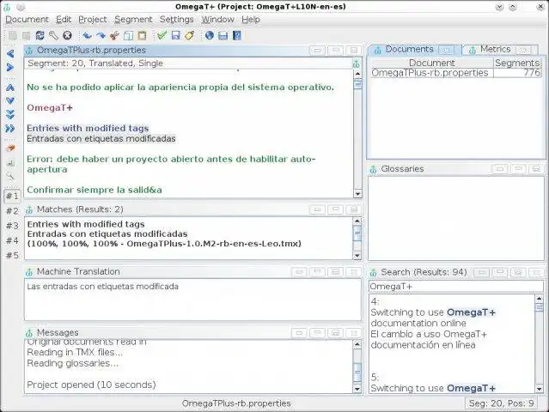This screenshot has height=412, width=549.
Task: Click the orange arrow icon in the sidebar
Action: pos(10,148)
